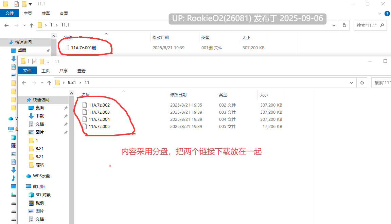391x224 pixels.
Task: Unpin 桌面 pin icon in 11 window sidebar
Action: pyautogui.click(x=66, y=108)
